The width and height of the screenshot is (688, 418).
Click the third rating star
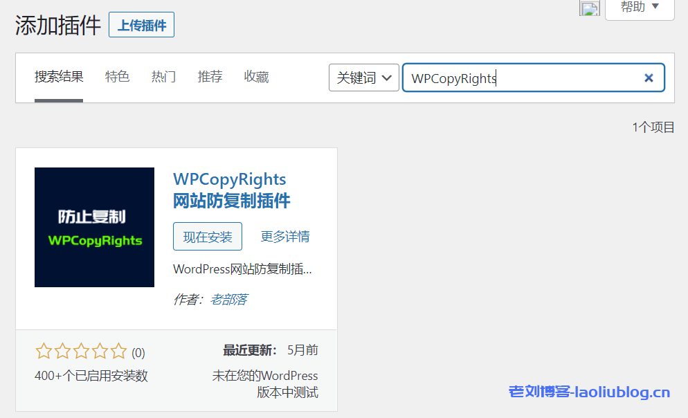point(81,352)
